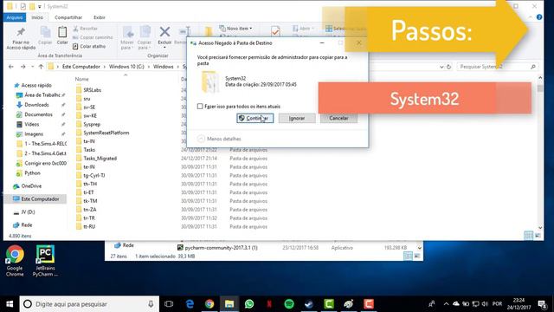This screenshot has height=312, width=554.
Task: Click the back navigation arrow
Action: coord(11,67)
